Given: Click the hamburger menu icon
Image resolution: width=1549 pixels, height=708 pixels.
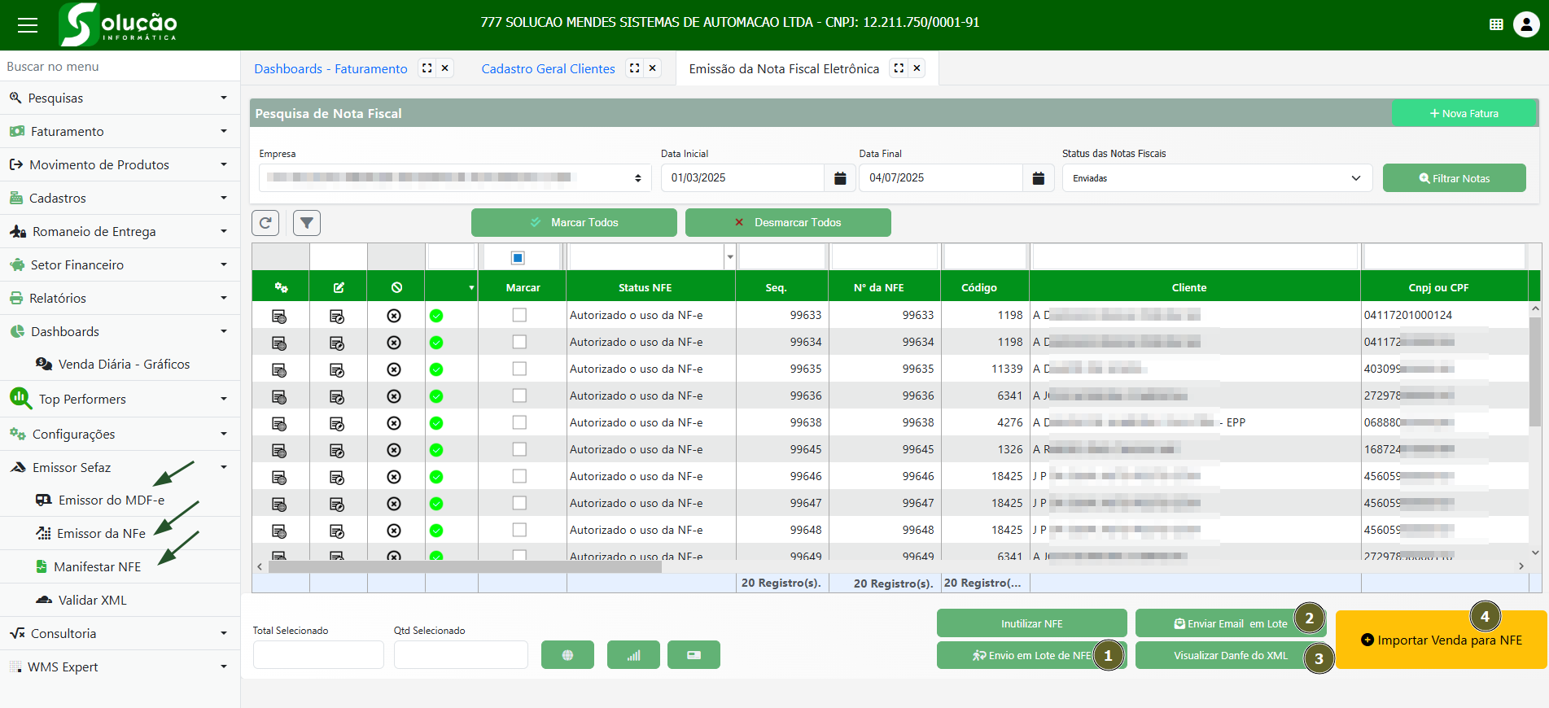Looking at the screenshot, I should tap(28, 25).
